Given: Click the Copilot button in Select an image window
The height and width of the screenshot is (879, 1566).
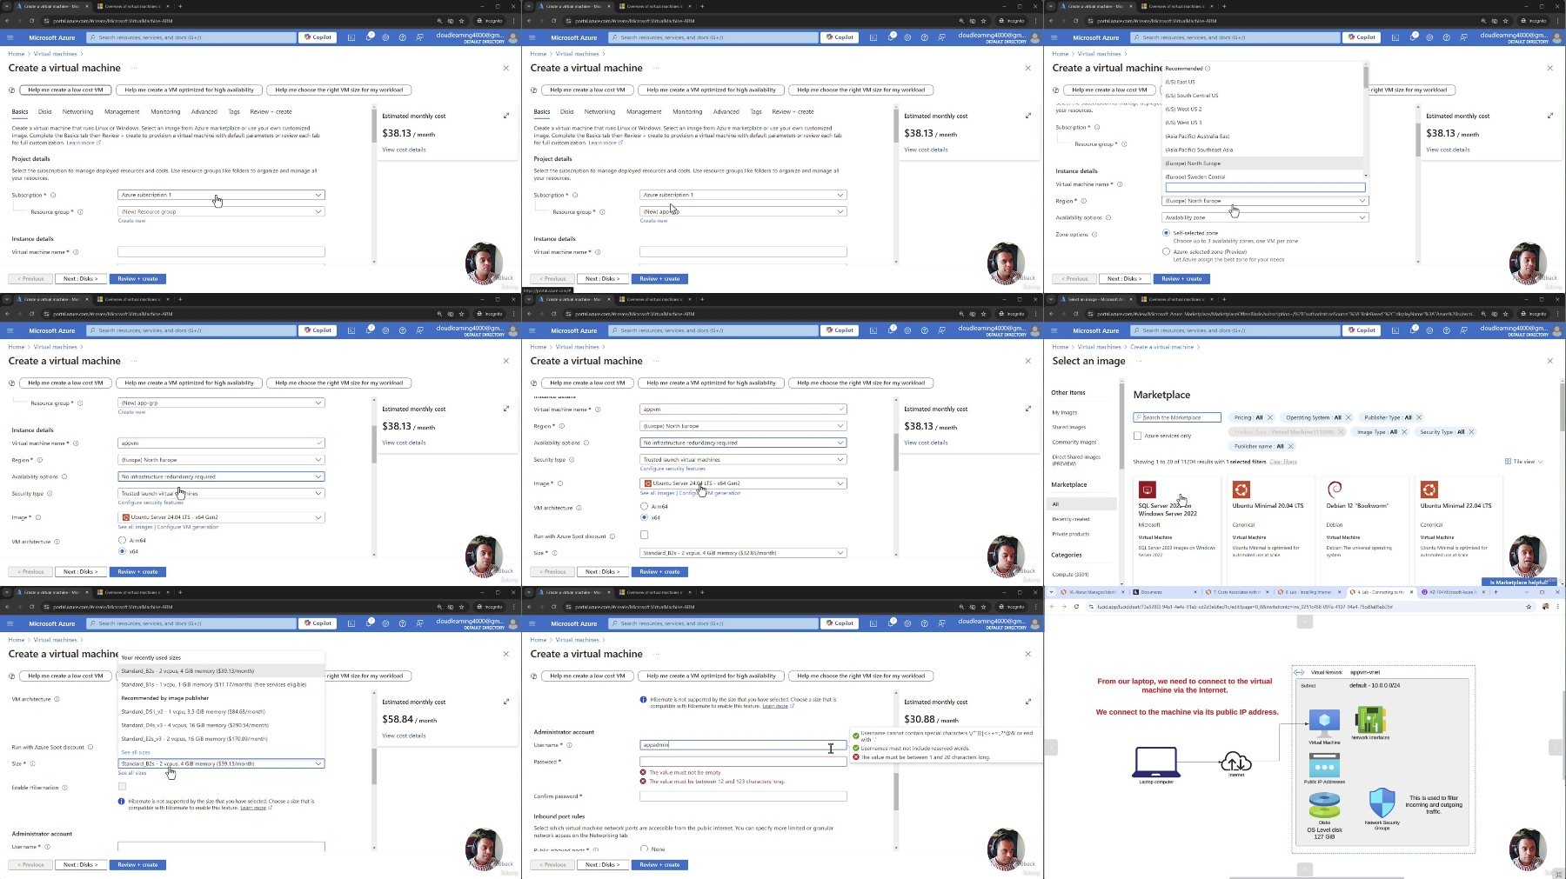Looking at the screenshot, I should point(1362,330).
